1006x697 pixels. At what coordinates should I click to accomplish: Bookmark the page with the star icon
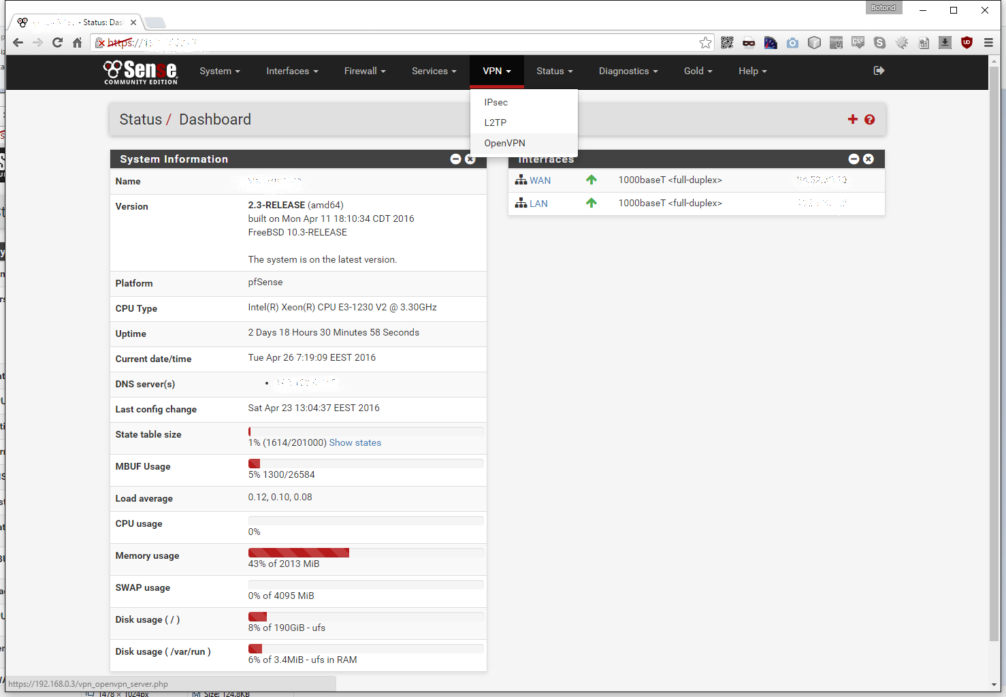[x=705, y=43]
